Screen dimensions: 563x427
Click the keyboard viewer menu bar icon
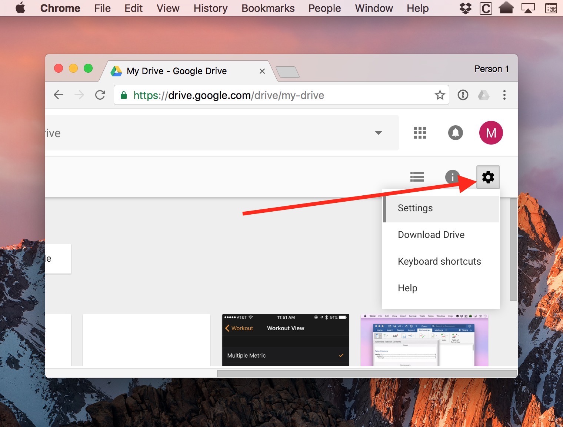tap(551, 8)
